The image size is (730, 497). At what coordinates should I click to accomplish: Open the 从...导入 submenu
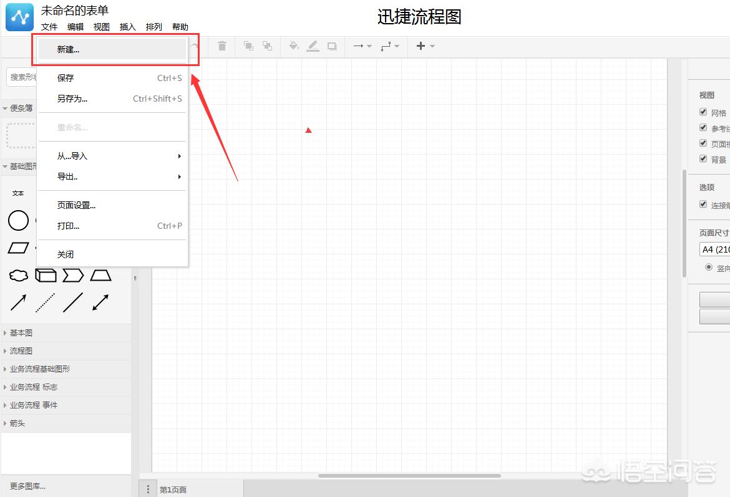(x=112, y=156)
